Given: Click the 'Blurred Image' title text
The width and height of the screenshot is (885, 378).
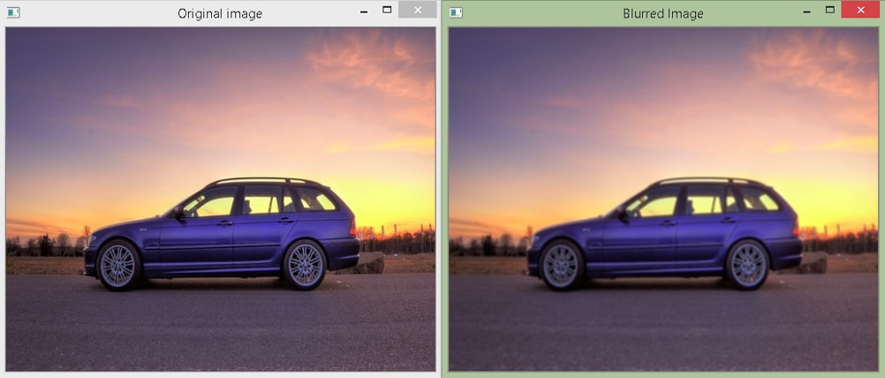Looking at the screenshot, I should 663,13.
